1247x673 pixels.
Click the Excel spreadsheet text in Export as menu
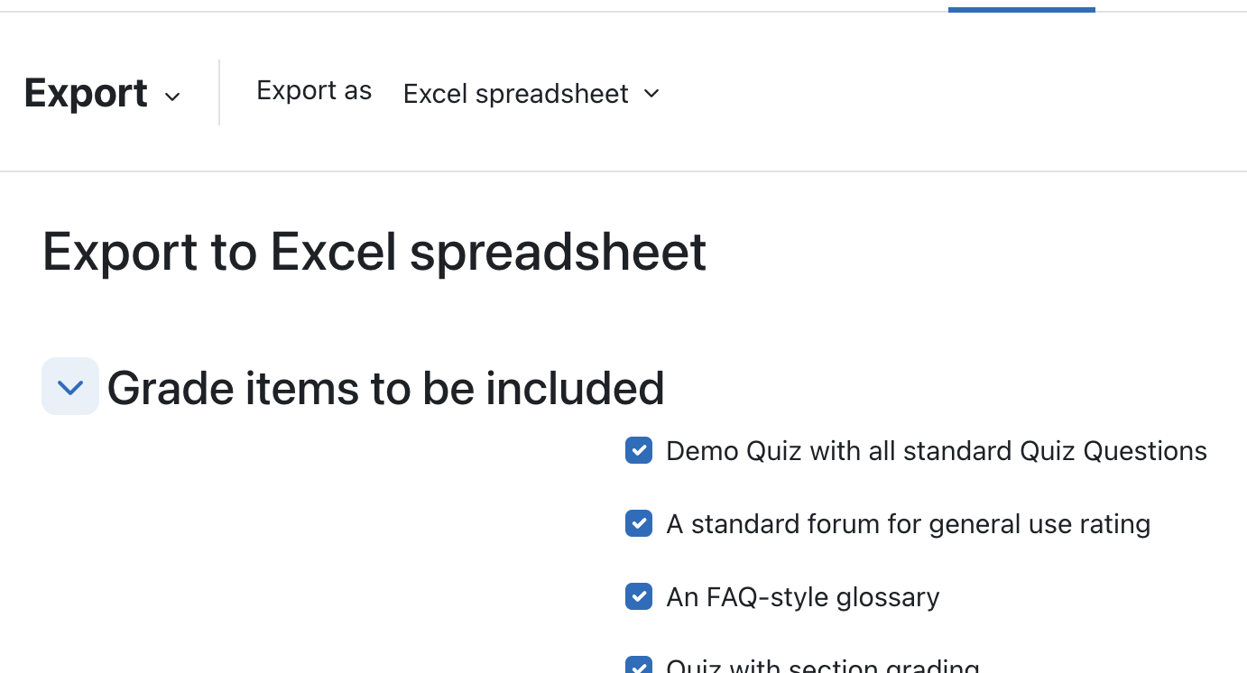click(x=516, y=94)
